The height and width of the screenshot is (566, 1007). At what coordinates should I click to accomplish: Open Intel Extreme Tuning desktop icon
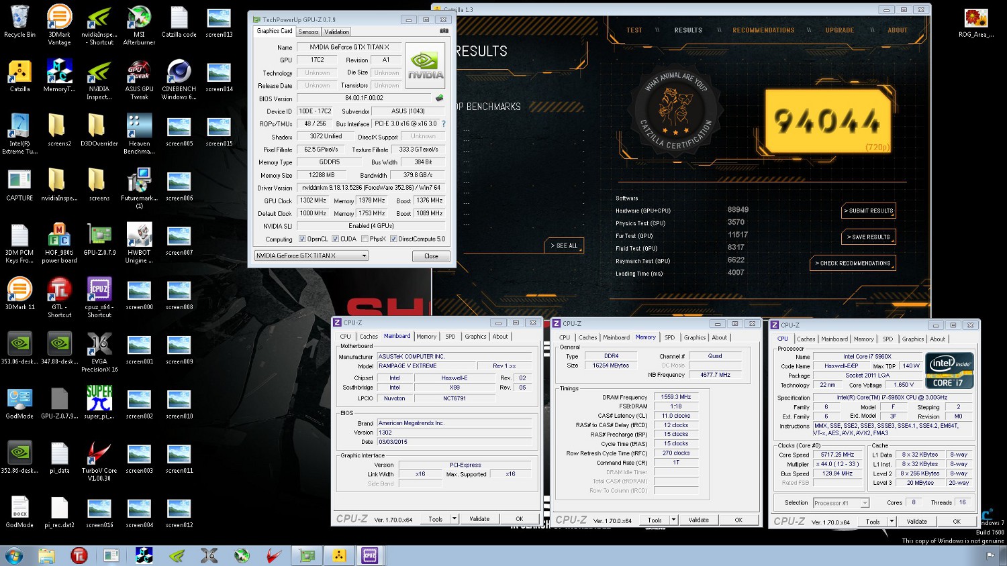19,133
